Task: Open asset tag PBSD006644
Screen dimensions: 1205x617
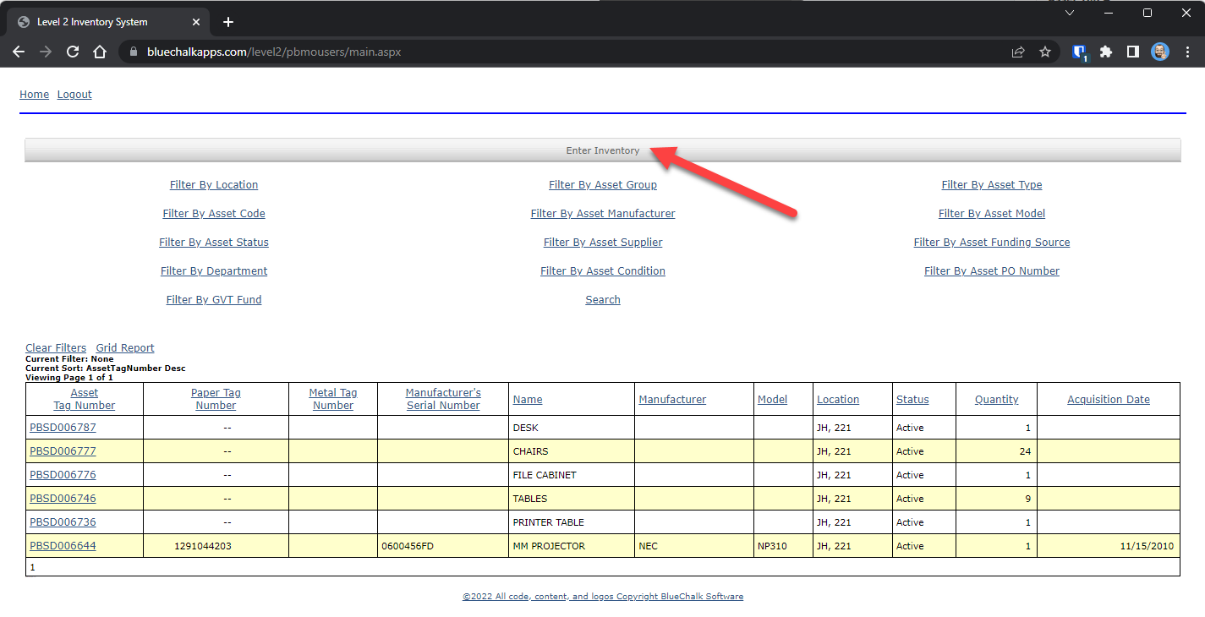Action: click(x=63, y=546)
